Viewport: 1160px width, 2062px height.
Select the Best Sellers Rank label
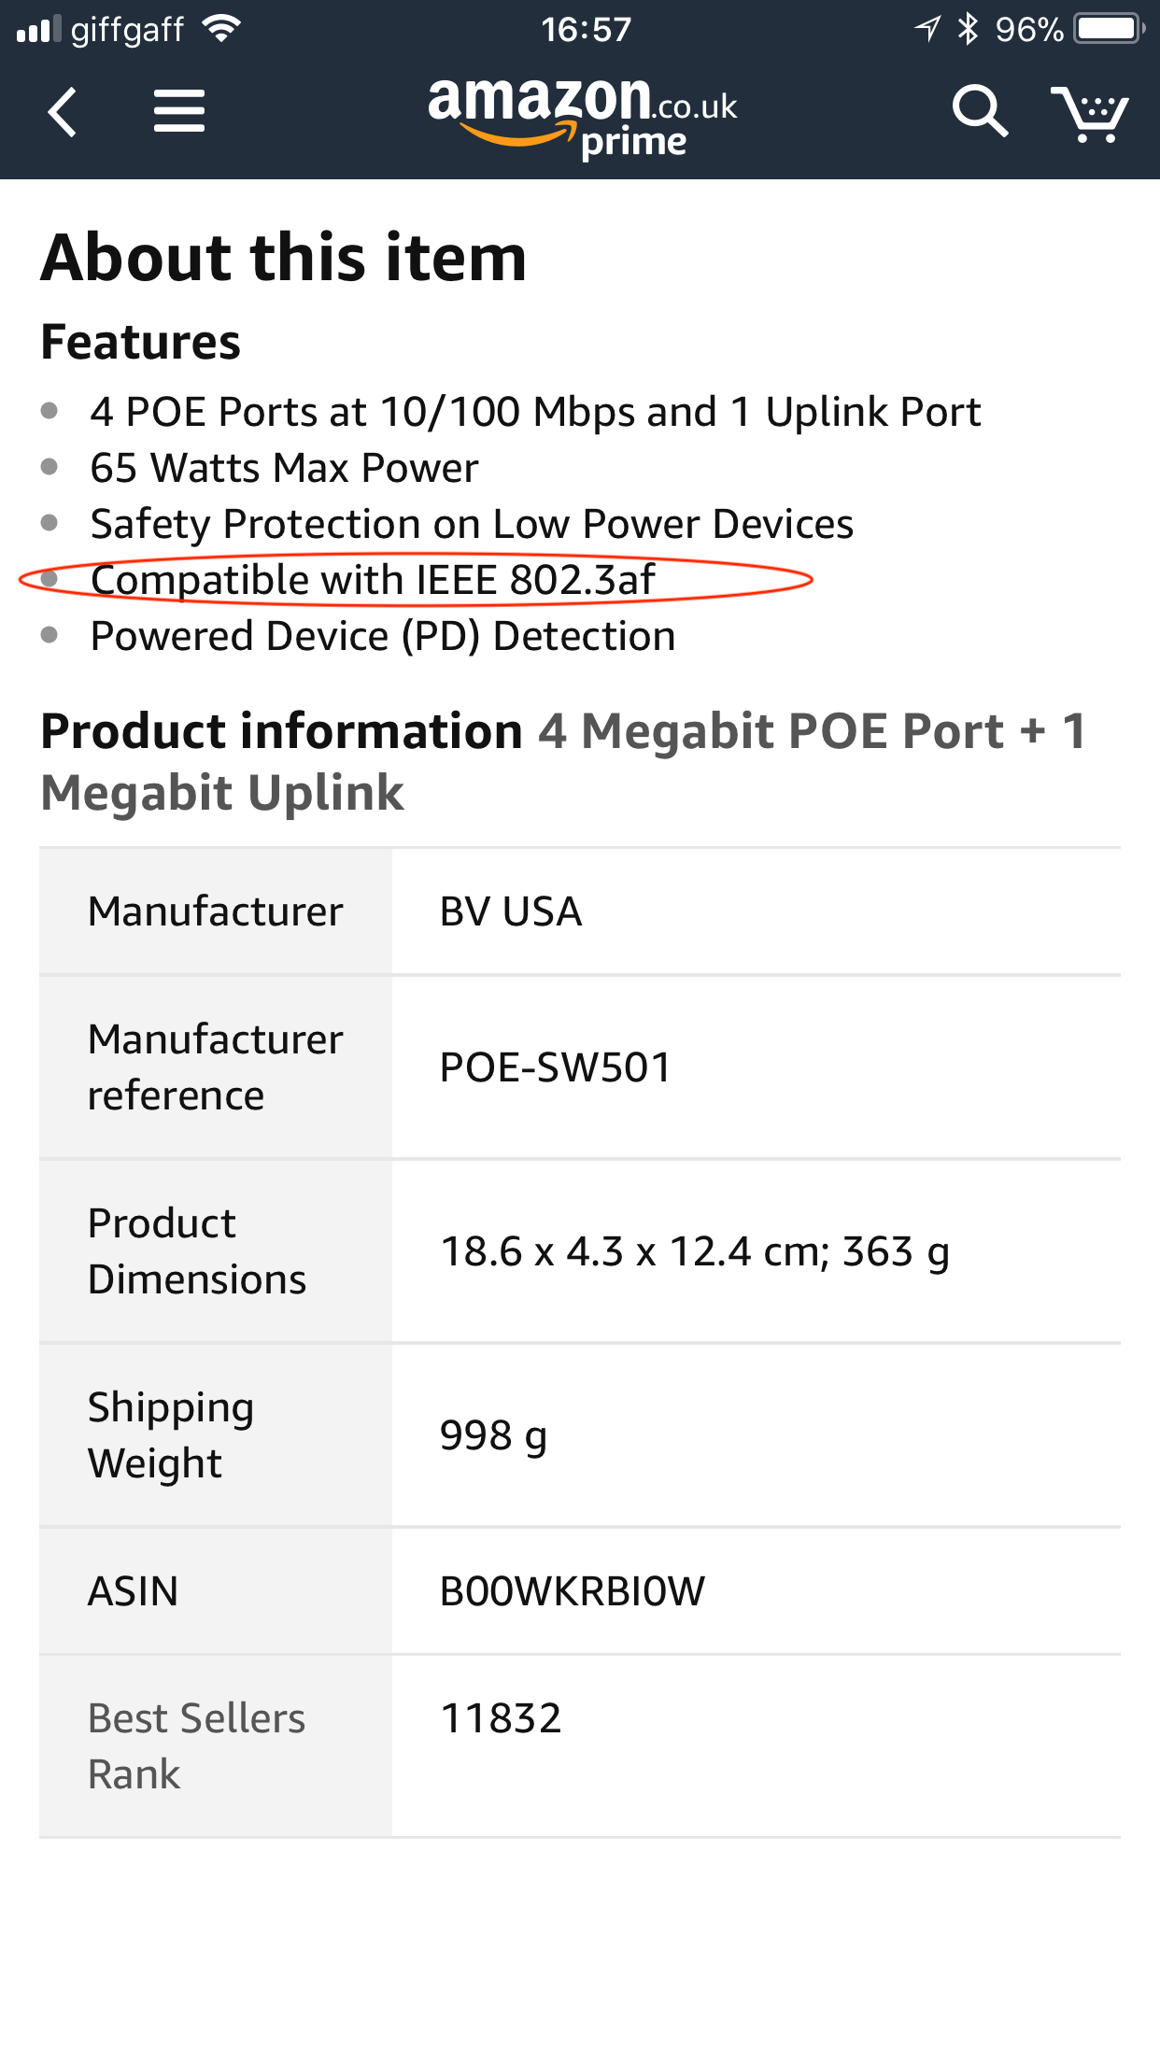click(x=196, y=1745)
